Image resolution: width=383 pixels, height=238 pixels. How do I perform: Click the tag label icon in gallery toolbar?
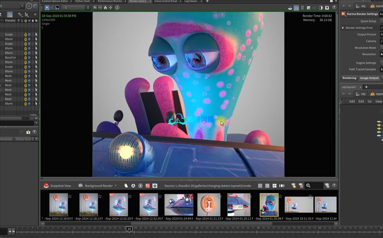[x=126, y=186]
